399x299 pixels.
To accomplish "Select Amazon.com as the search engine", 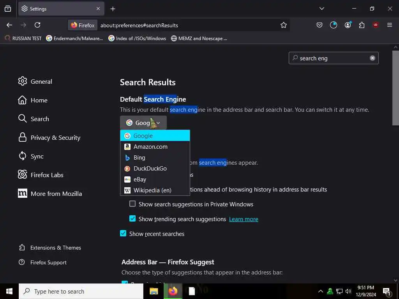I will point(155,147).
